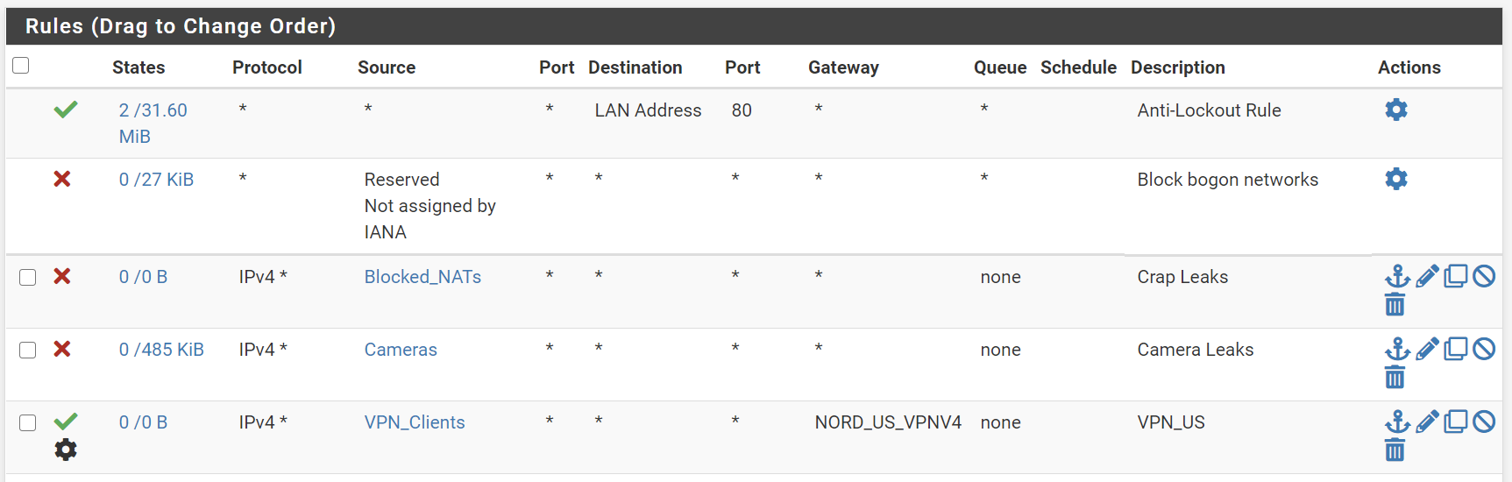Viewport: 1512px width, 482px height.
Task: Click the green pass icon on VPN_Clients rule
Action: (66, 421)
